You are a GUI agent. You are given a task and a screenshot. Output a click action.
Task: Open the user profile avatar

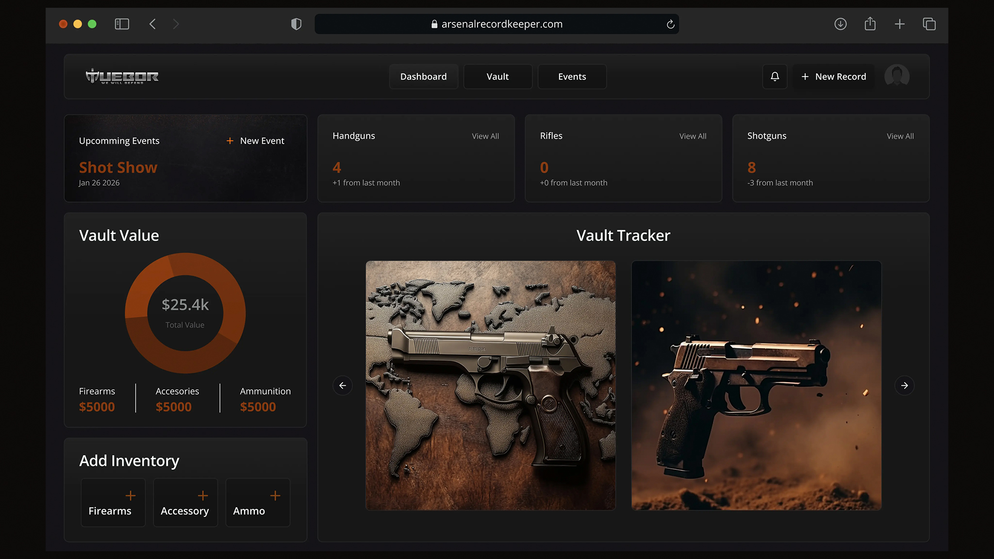point(896,76)
